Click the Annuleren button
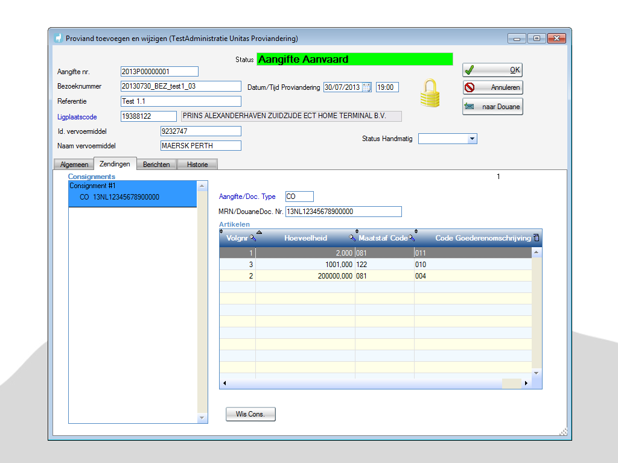Image resolution: width=618 pixels, height=463 pixels. click(492, 87)
